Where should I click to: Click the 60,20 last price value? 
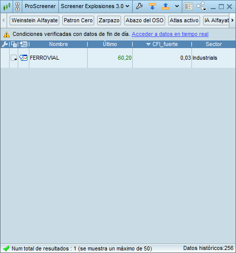point(125,58)
